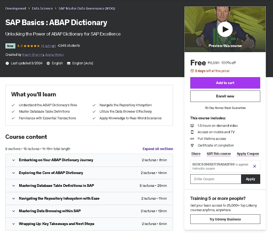Click the mobile device access icon
Viewport: 273px width, 233px height.
coord(192,132)
